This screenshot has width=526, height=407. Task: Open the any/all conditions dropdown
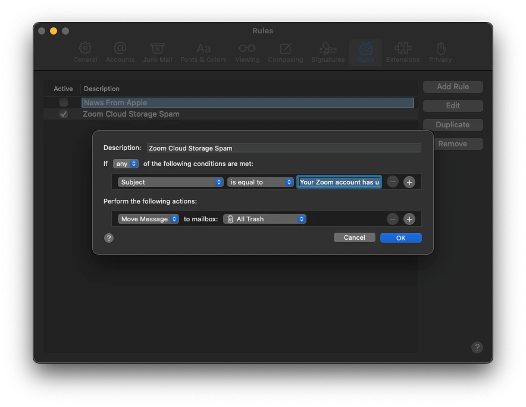click(x=126, y=164)
